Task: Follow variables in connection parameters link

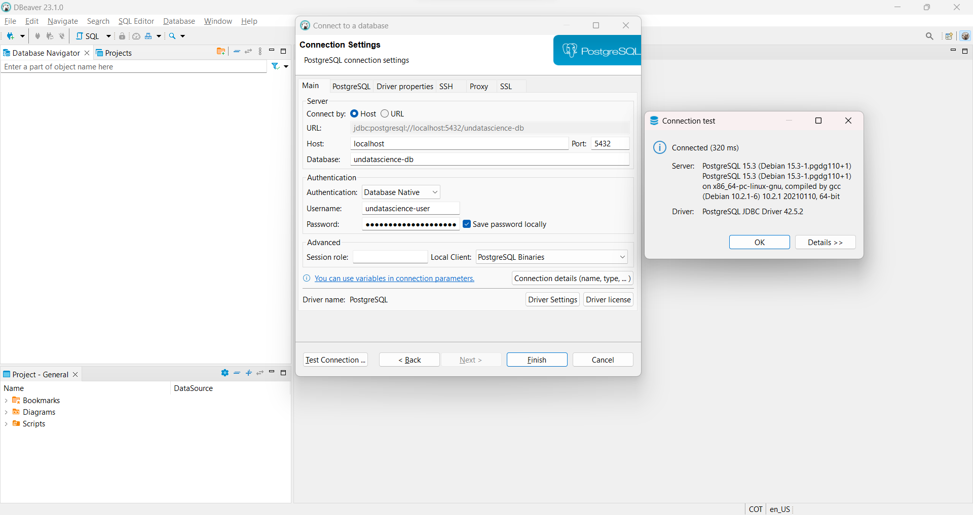Action: (x=394, y=278)
